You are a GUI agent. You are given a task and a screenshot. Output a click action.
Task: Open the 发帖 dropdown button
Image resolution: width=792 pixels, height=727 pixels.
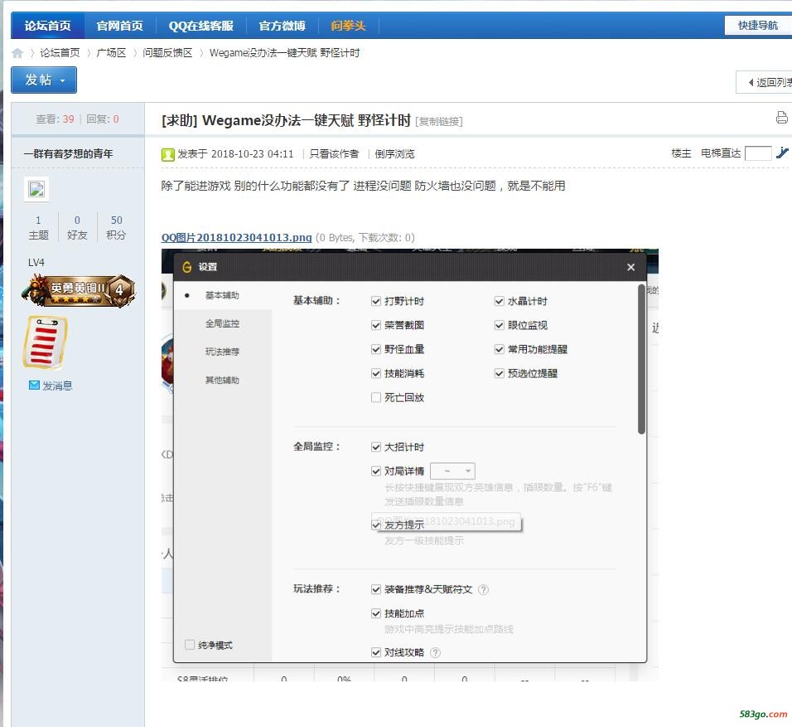(44, 80)
